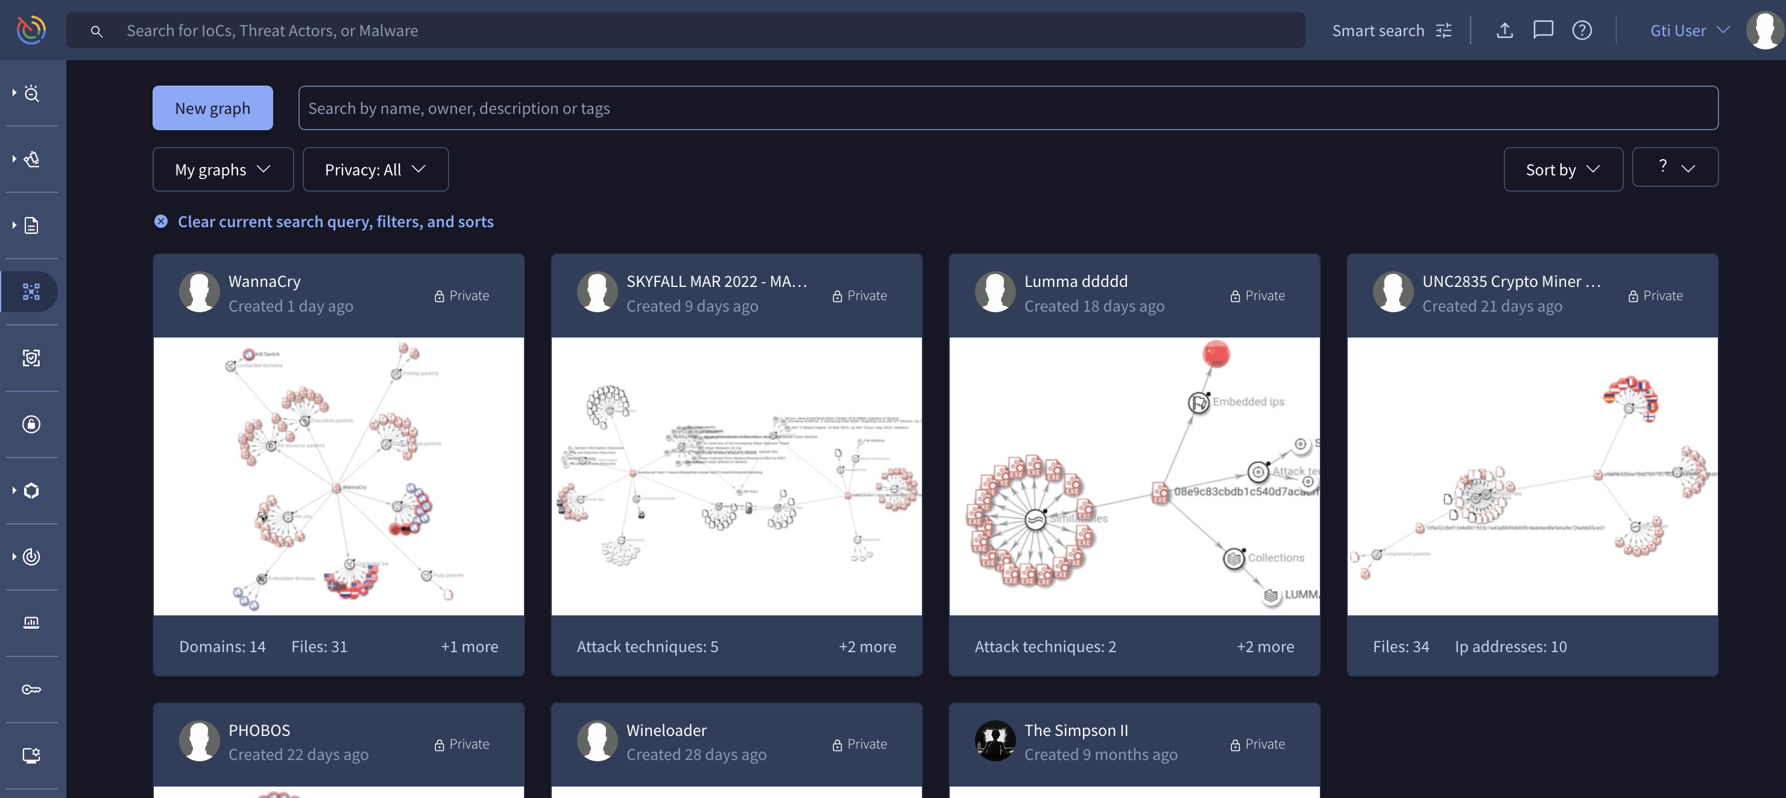Click the PHOBOS card title
Screen dimensions: 1786x798
pyautogui.click(x=259, y=730)
